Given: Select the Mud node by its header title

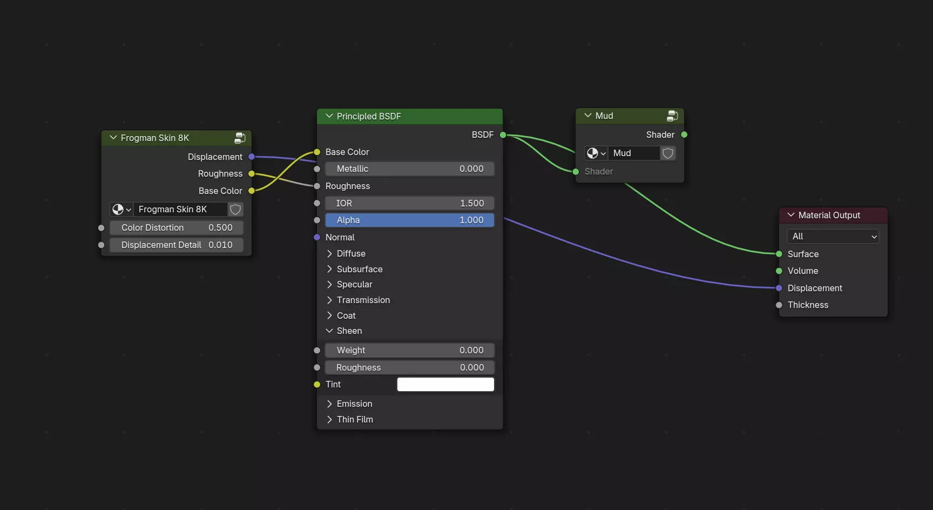Looking at the screenshot, I should click(x=604, y=116).
